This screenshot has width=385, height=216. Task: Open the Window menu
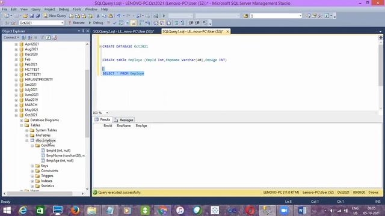click(91, 10)
